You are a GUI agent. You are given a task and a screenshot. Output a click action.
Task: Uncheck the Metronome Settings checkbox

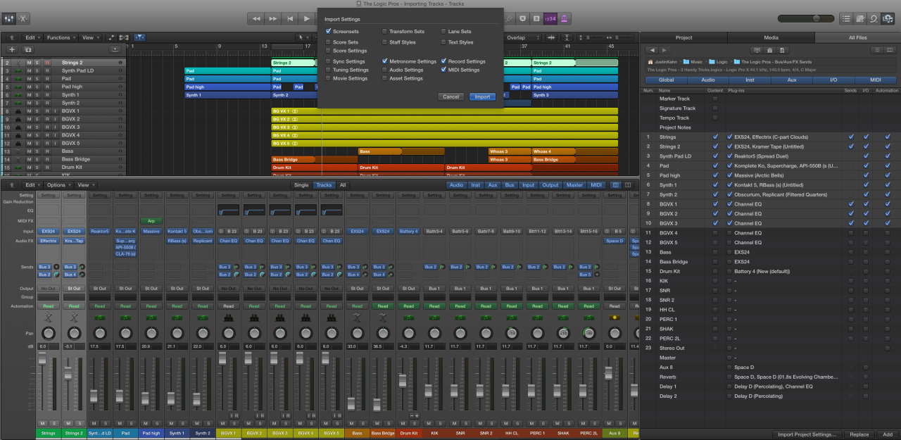(x=384, y=61)
